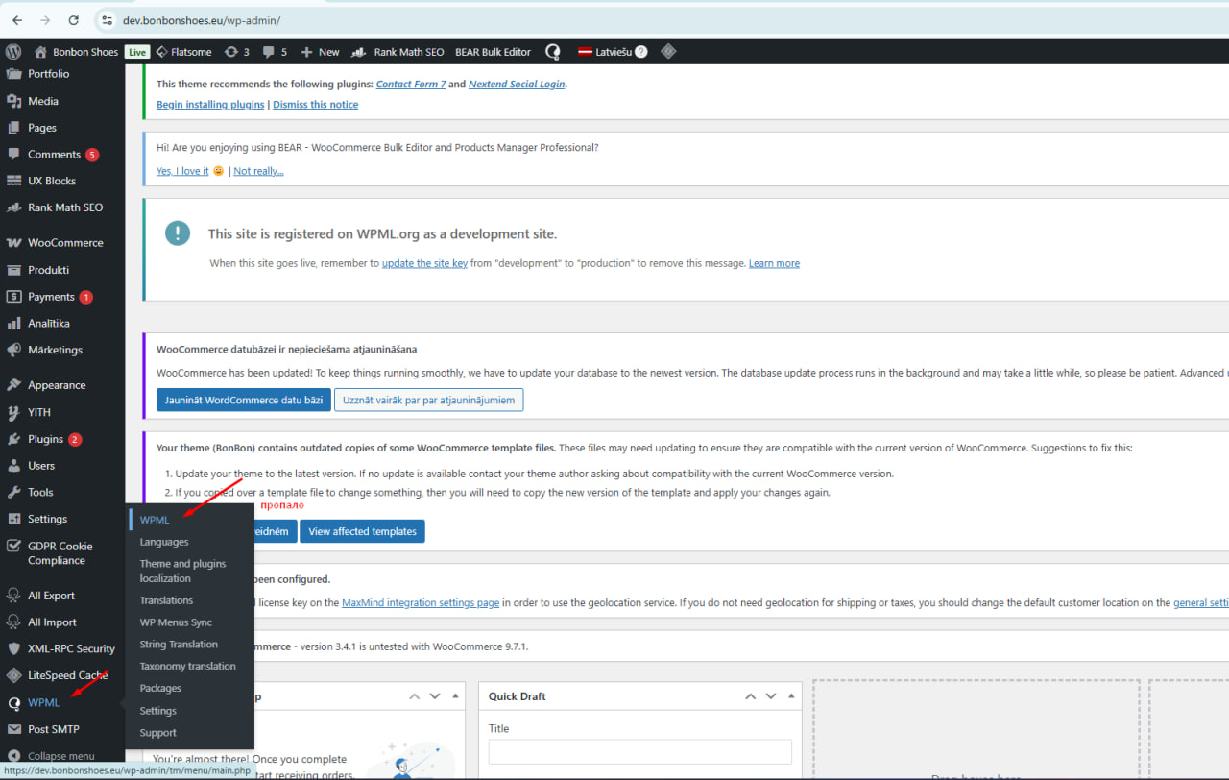
Task: Open String Translation submenu item
Action: (x=179, y=645)
